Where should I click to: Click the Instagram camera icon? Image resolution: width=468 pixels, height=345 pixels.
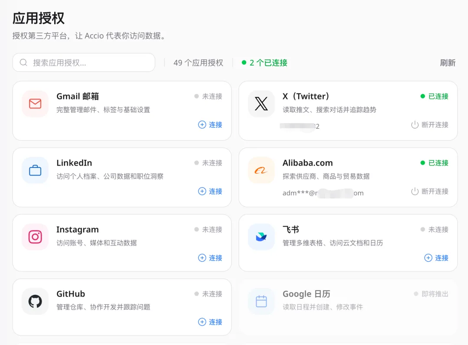(x=35, y=237)
